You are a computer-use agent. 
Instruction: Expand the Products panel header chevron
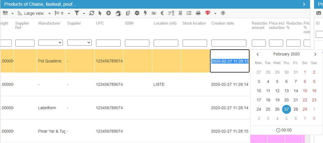click(x=304, y=4)
